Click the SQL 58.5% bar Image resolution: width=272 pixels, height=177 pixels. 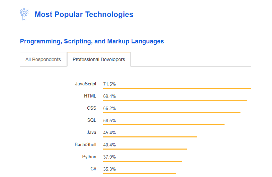coord(164,125)
